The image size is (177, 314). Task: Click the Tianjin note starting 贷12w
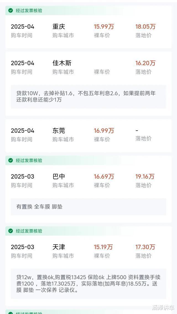click(88, 283)
